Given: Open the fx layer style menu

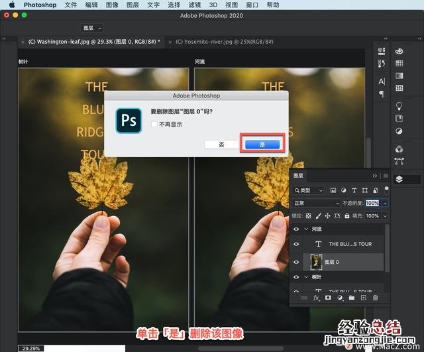Looking at the screenshot, I should coord(316,298).
